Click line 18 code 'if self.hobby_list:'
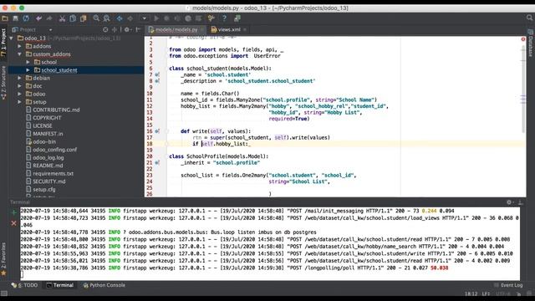 (221, 144)
